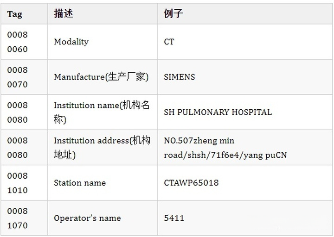
Task: Click the 例子 column header
Action: coord(173,13)
